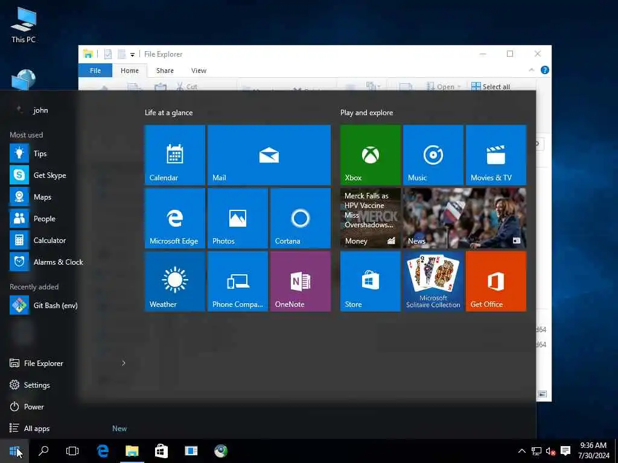Launch Edge from the taskbar
618x463 pixels.
click(x=103, y=451)
